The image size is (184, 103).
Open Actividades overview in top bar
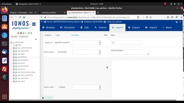point(7,4)
